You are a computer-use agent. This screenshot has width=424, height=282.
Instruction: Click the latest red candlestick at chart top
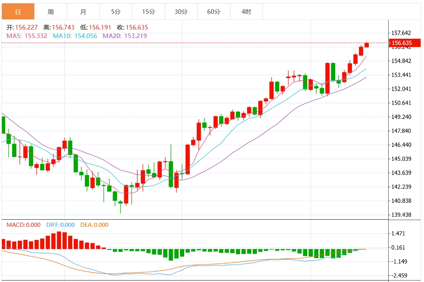tap(367, 45)
